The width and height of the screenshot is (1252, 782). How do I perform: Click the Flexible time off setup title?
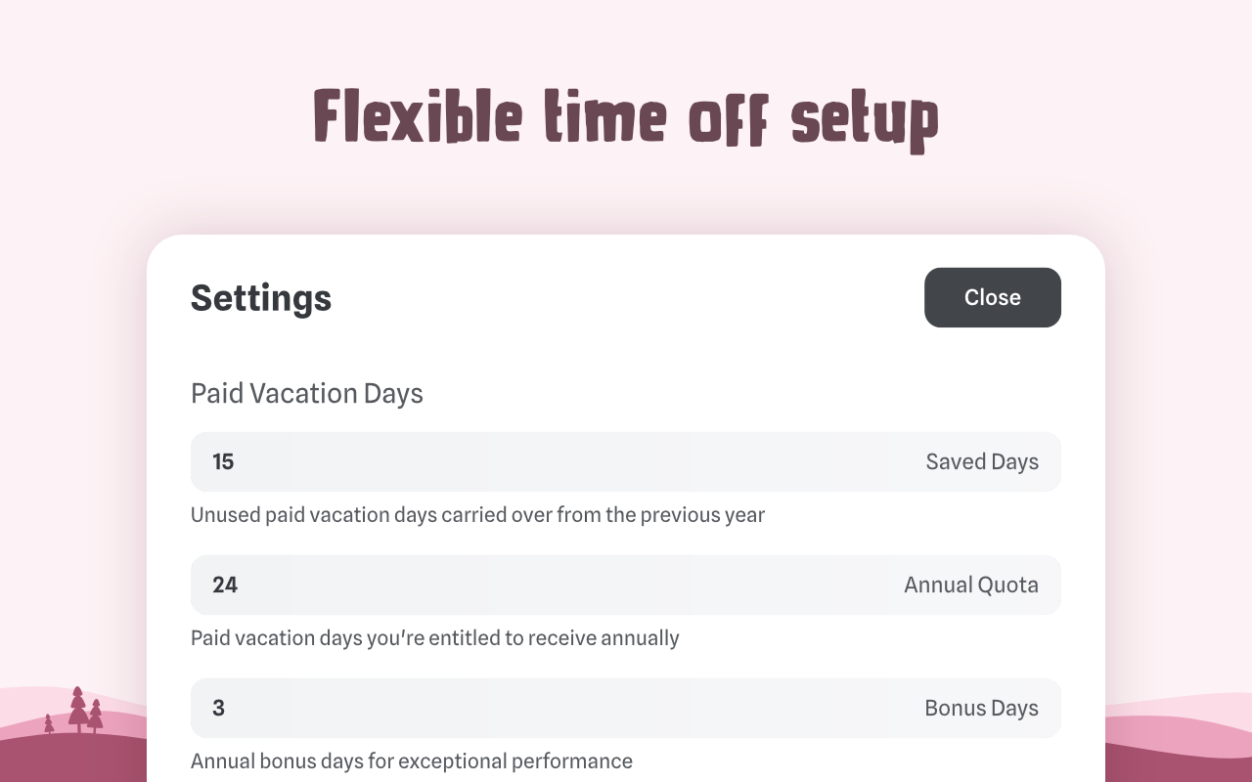625,119
